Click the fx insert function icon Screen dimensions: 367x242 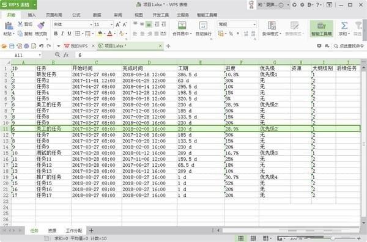coord(66,55)
